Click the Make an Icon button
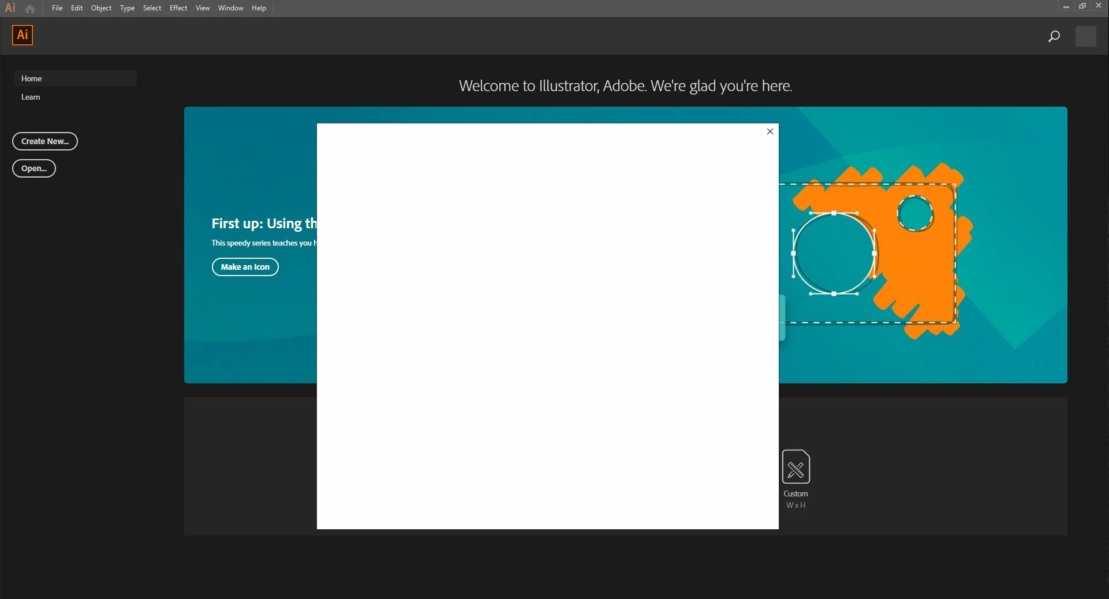Screen dimensions: 1109x599 [245, 267]
